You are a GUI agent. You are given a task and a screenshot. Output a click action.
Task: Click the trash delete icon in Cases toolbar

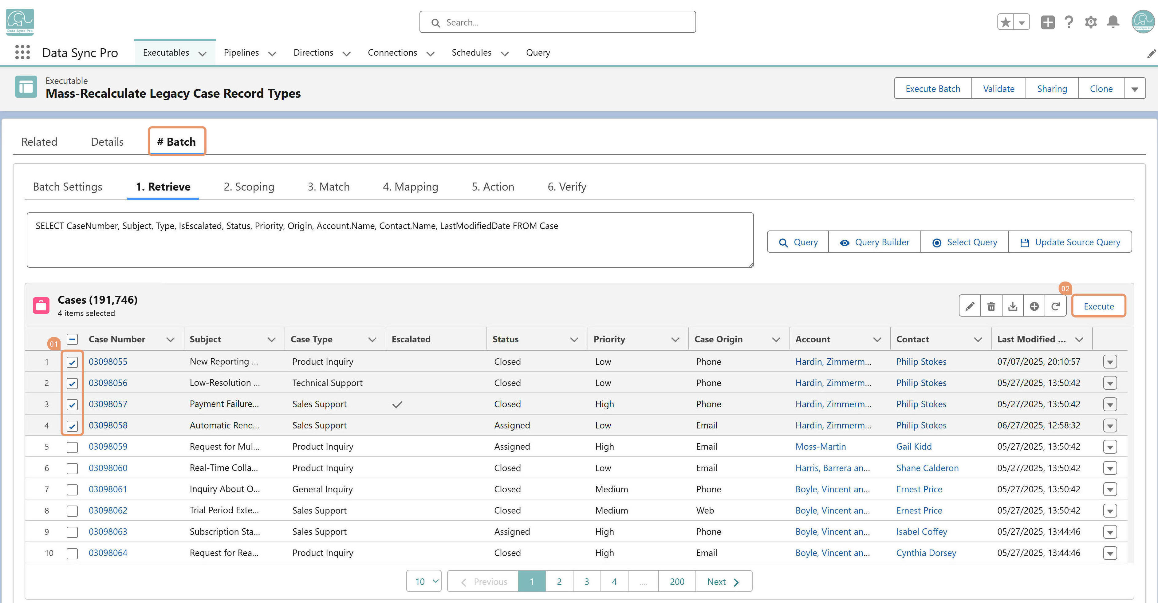click(x=991, y=306)
